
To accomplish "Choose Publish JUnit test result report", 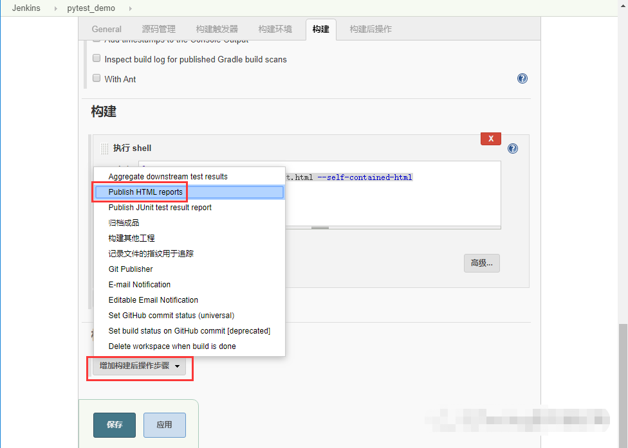I will pyautogui.click(x=189, y=208).
